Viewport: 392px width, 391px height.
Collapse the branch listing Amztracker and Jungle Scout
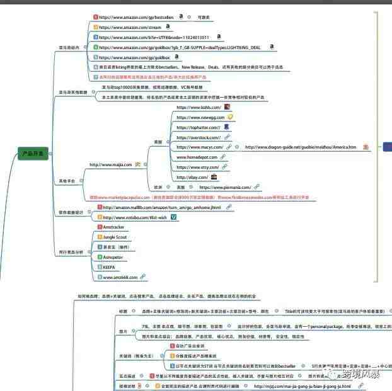tap(89, 252)
